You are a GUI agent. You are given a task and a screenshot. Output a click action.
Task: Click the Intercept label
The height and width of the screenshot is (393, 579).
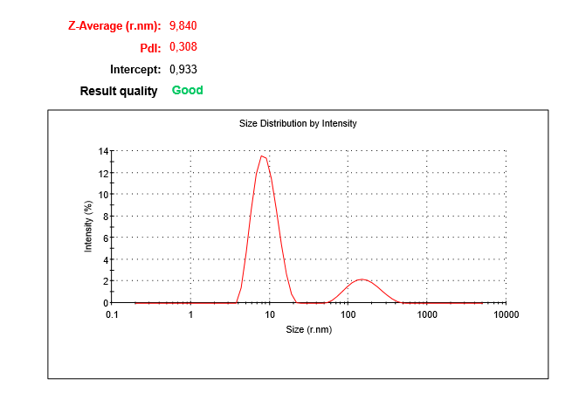pos(135,69)
